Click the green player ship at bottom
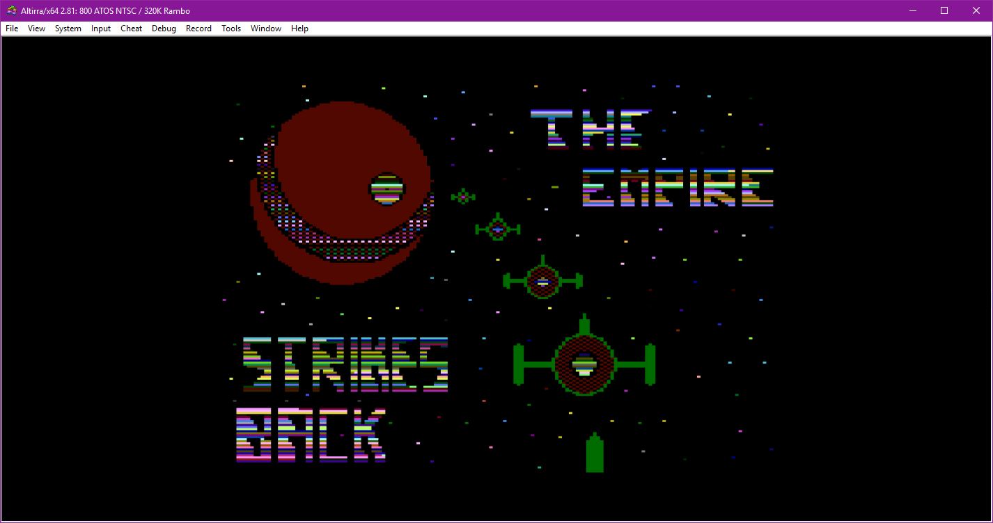This screenshot has width=993, height=523. coord(595,452)
